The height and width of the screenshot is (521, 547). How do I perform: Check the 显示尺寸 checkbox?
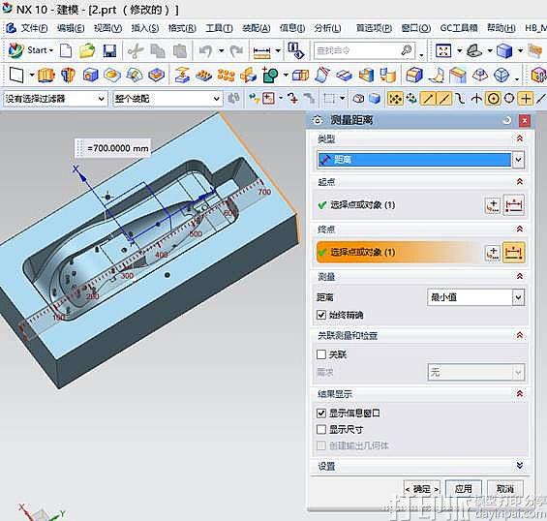tap(321, 429)
